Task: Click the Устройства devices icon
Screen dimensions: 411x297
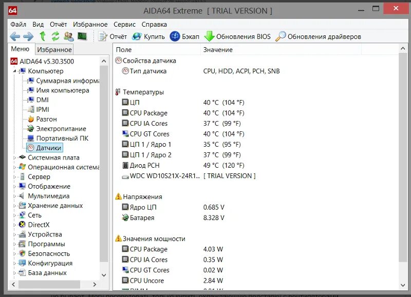Action: pos(22,234)
